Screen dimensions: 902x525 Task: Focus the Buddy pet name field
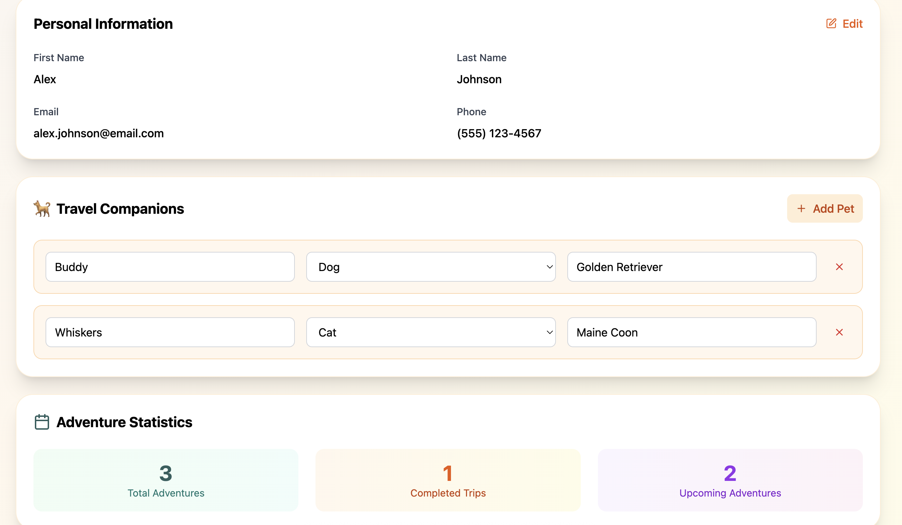coord(170,267)
